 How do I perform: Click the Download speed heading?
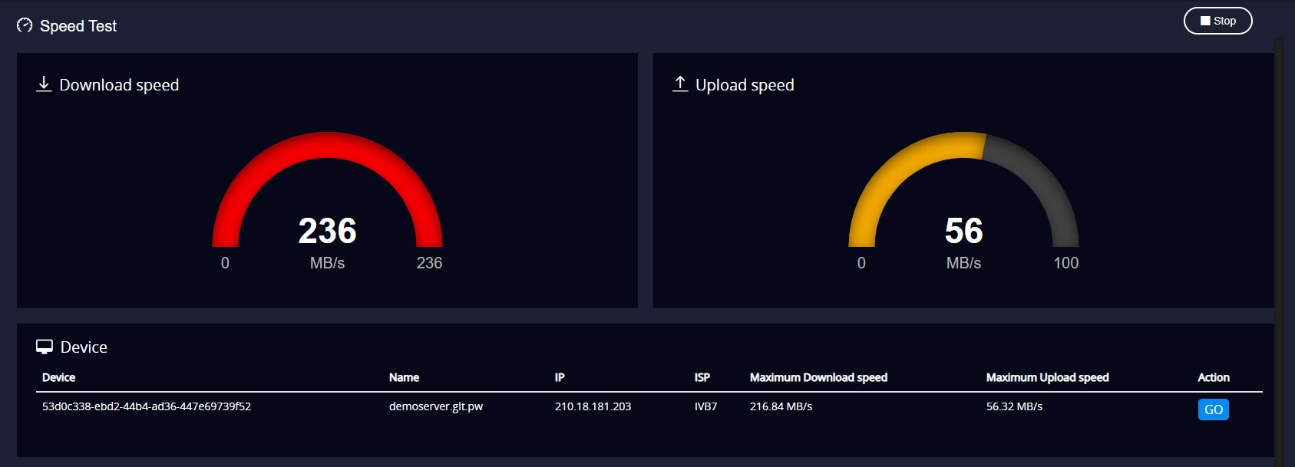click(x=119, y=84)
